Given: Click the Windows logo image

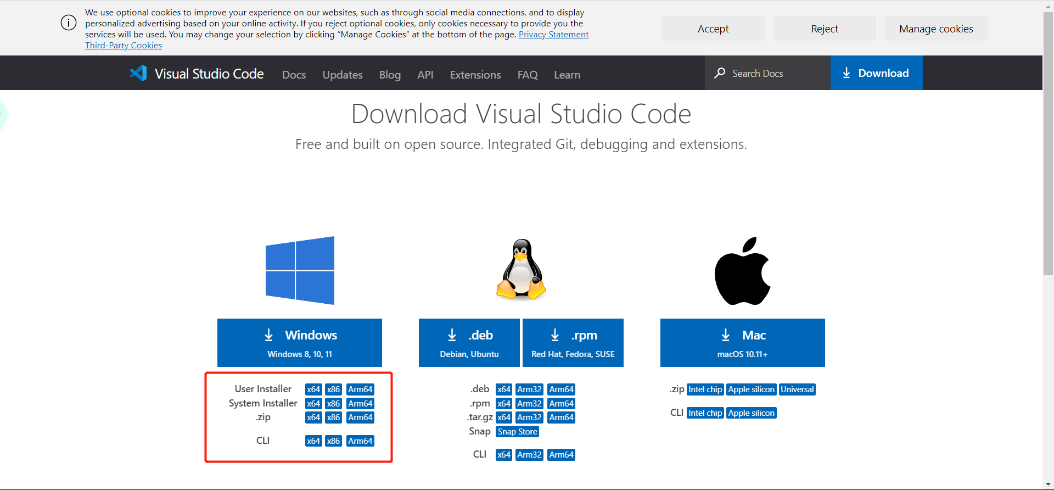Looking at the screenshot, I should 300,270.
